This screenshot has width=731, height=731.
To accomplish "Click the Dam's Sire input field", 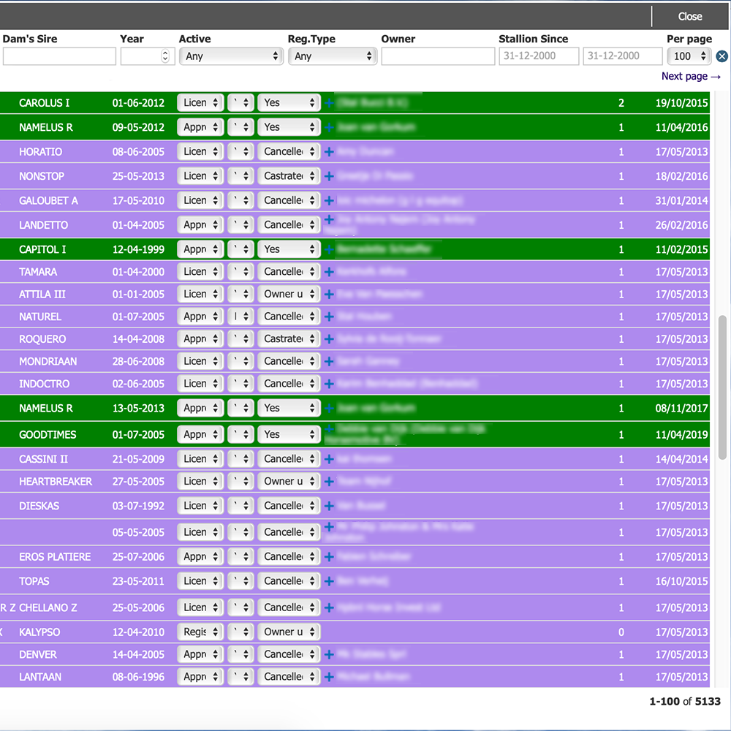I will click(58, 56).
